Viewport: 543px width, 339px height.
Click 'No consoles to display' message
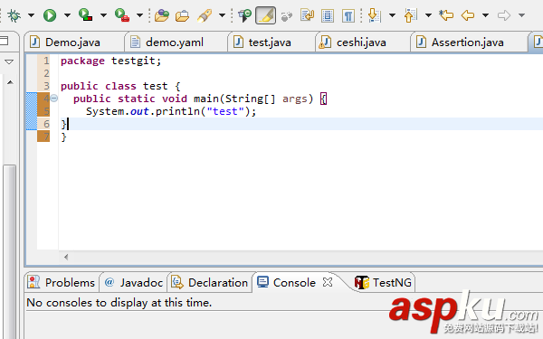119,303
